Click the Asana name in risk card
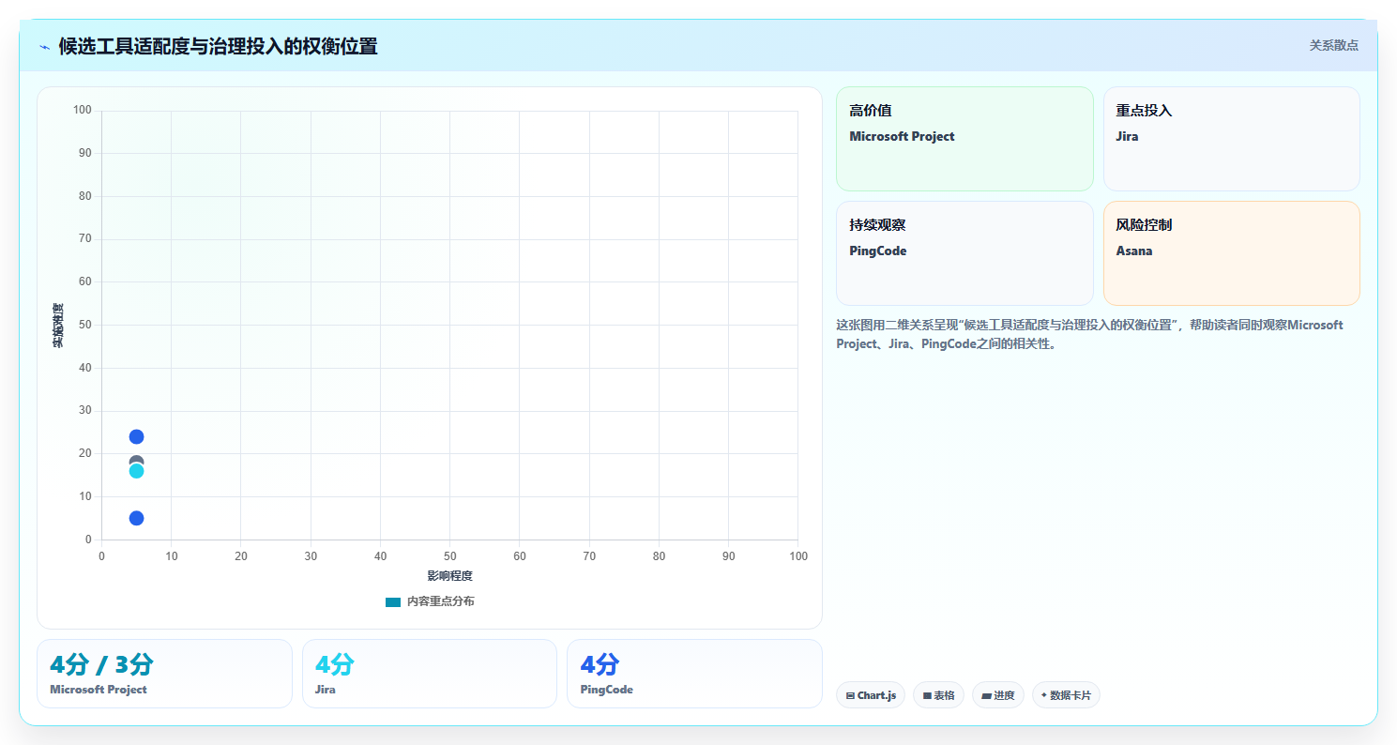Image resolution: width=1397 pixels, height=745 pixels. pyautogui.click(x=1134, y=251)
